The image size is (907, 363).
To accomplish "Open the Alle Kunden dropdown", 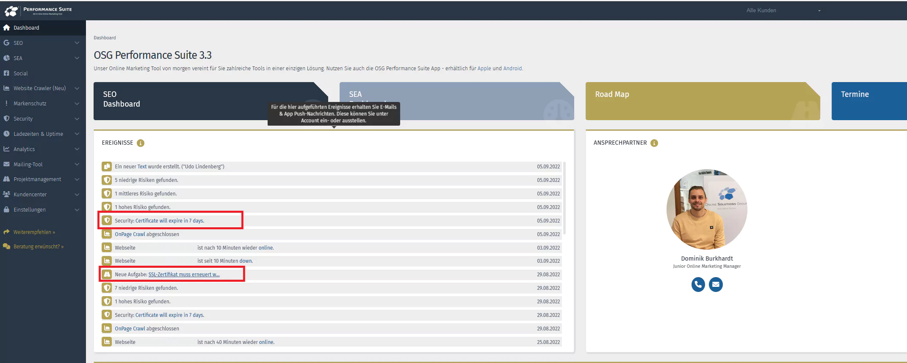I will pos(783,10).
